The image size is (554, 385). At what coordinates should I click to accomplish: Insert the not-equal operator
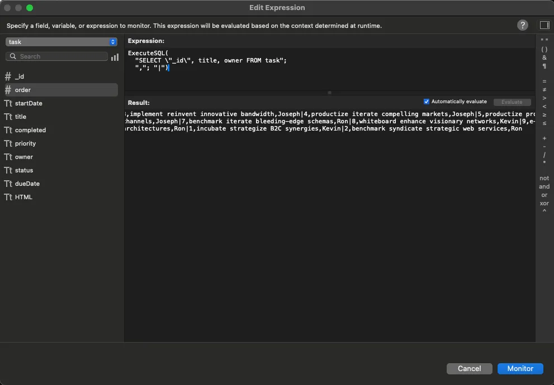pyautogui.click(x=544, y=90)
